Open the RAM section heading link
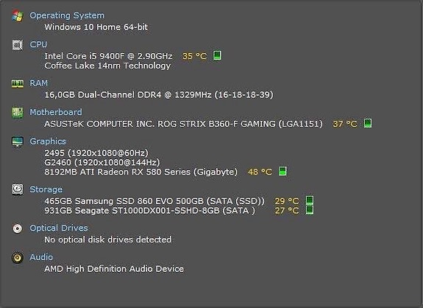423x308 pixels. click(x=38, y=83)
